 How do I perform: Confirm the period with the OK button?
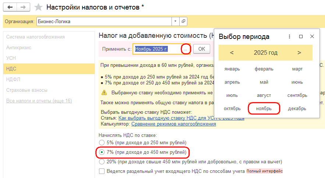[x=202, y=49]
